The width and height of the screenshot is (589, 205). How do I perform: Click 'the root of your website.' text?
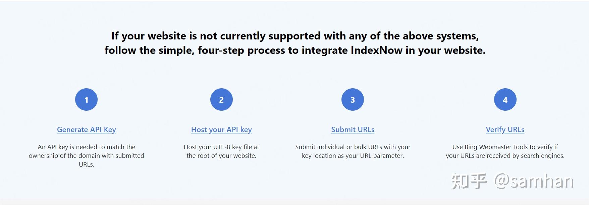click(221, 156)
